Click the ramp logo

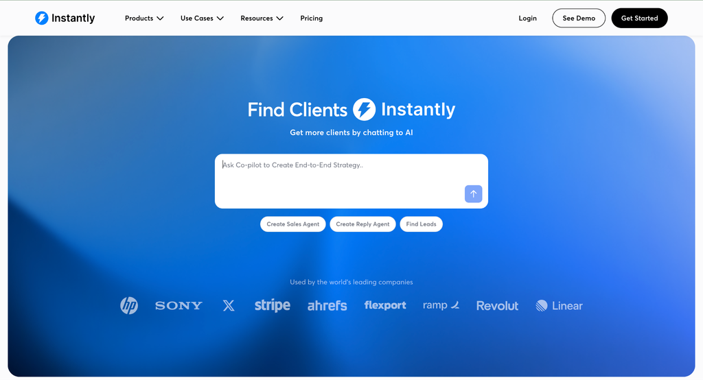point(441,305)
